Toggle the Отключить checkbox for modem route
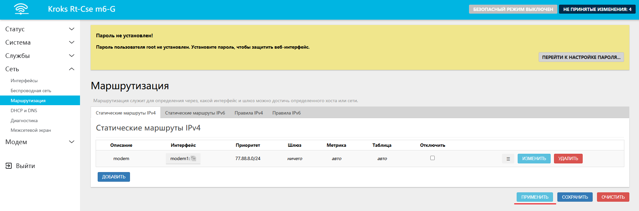Viewport: 639px width, 211px height. pos(432,158)
